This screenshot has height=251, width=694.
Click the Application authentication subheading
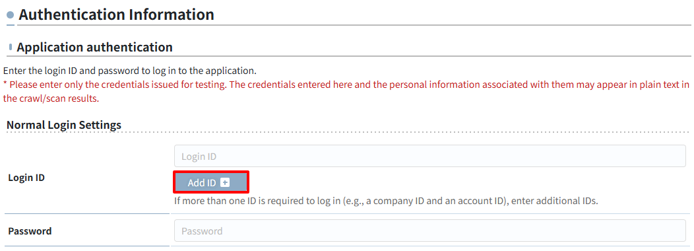click(95, 47)
